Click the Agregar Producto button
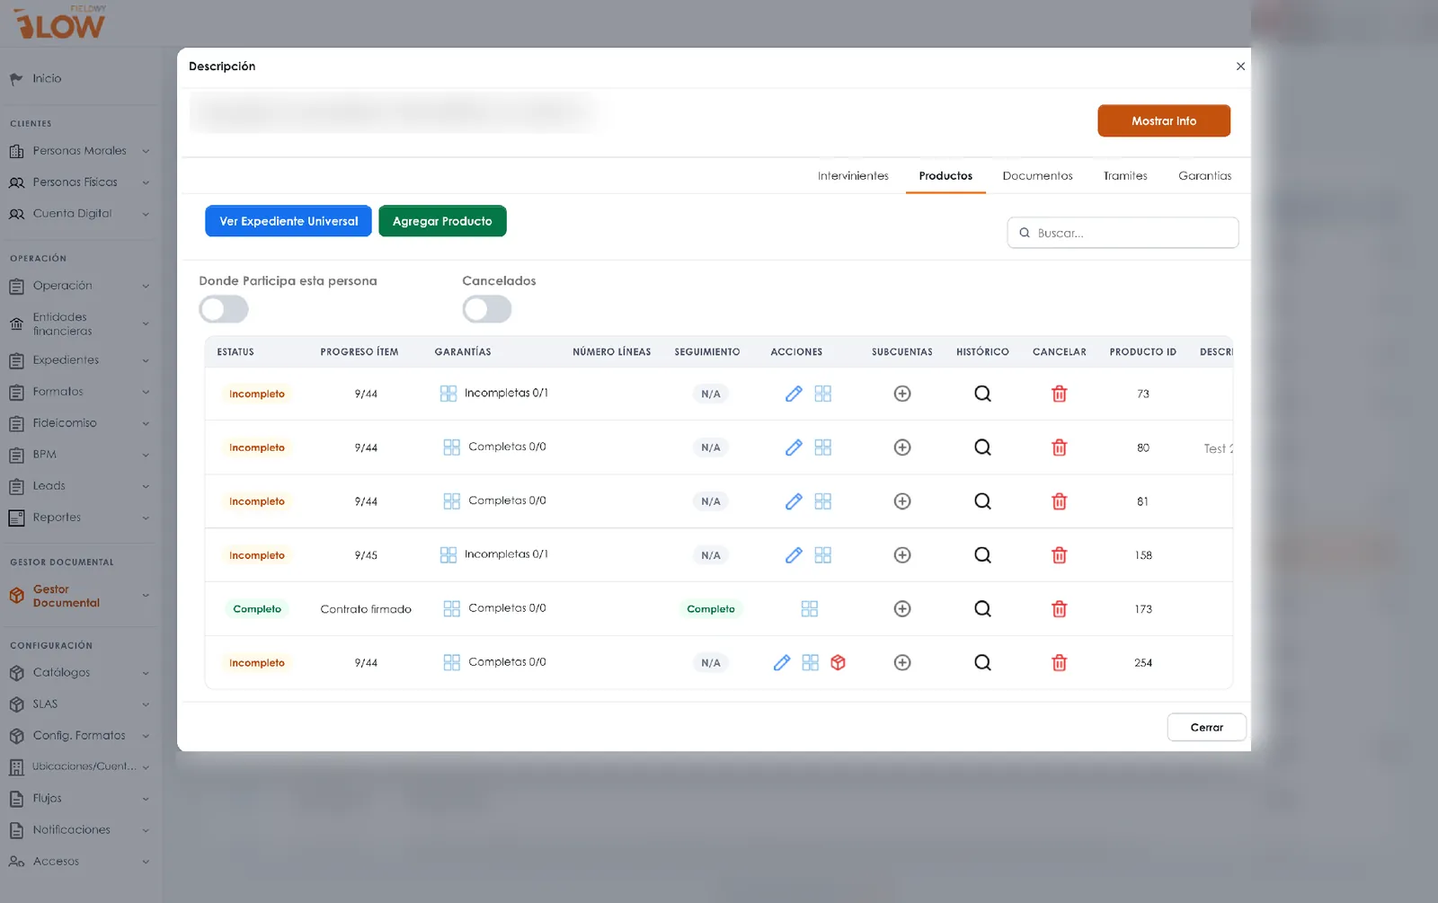This screenshot has width=1438, height=903. pyautogui.click(x=442, y=221)
